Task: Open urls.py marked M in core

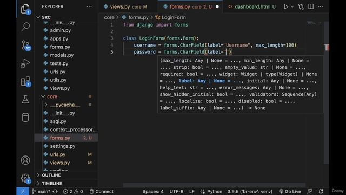Action: tap(66, 154)
